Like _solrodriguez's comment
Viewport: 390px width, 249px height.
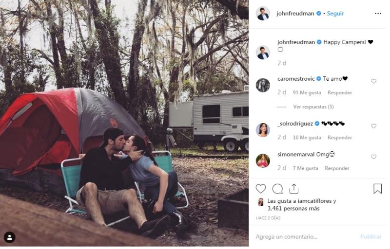(x=374, y=126)
